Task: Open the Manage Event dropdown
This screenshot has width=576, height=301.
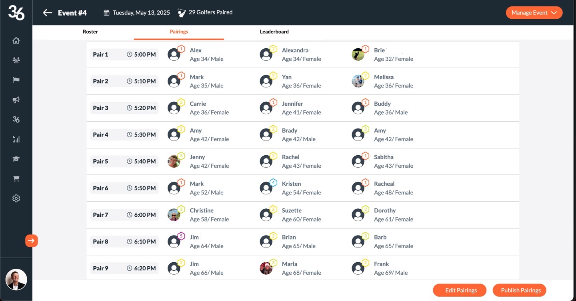Action: coord(534,13)
